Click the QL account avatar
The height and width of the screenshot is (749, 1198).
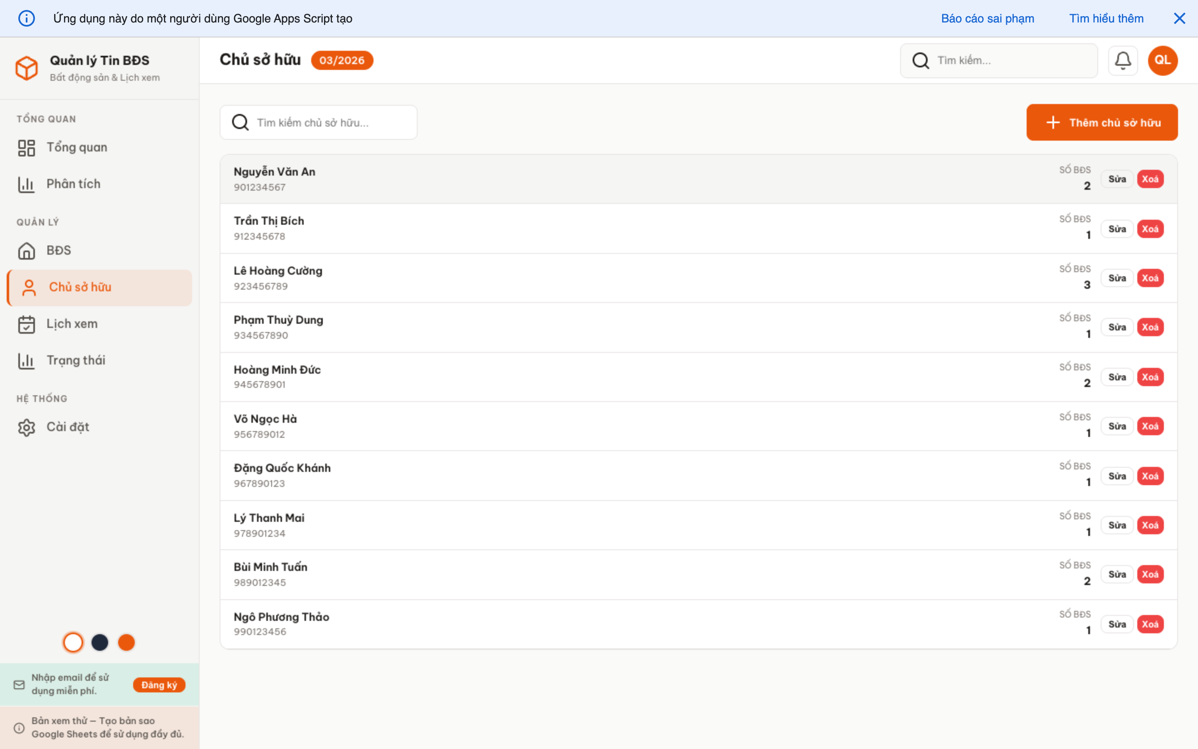(1162, 60)
